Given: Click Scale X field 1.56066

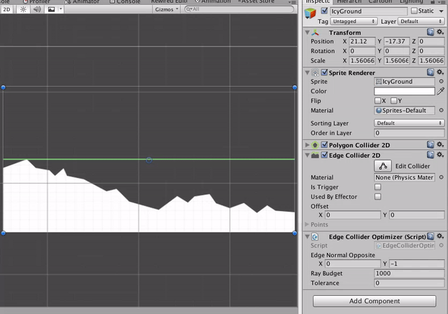Looking at the screenshot, I should coord(362,60).
